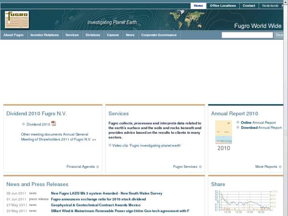This screenshot has width=288, height=216.
Task: Click the Search button
Action: pos(278,35)
